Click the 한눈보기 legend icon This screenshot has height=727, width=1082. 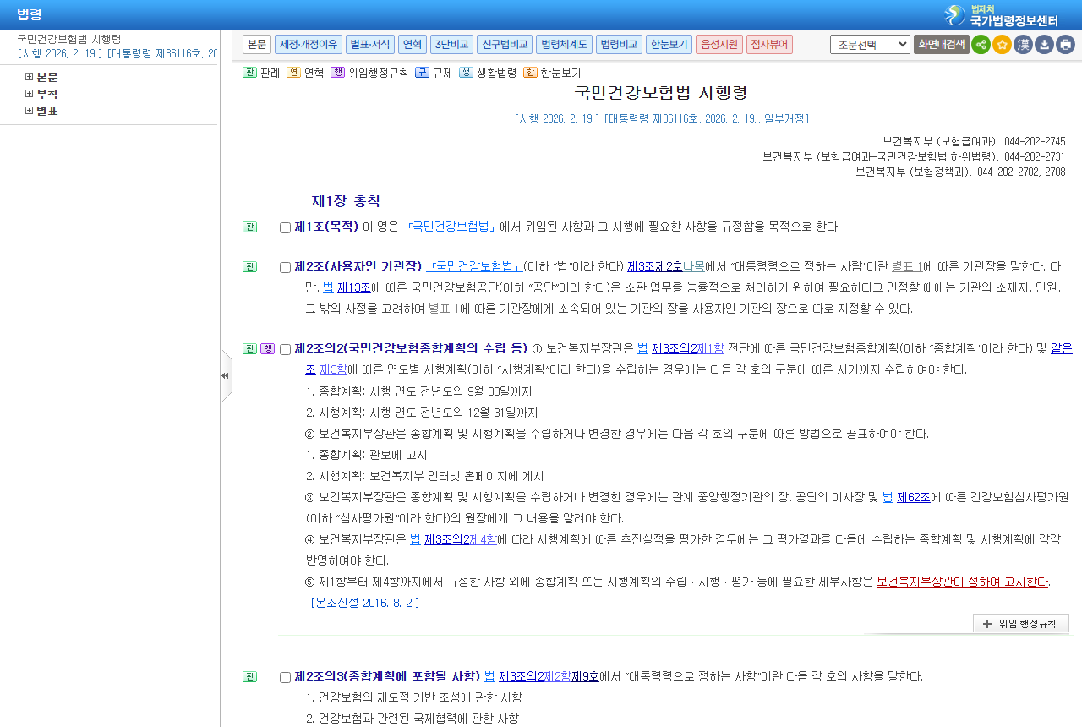(530, 73)
